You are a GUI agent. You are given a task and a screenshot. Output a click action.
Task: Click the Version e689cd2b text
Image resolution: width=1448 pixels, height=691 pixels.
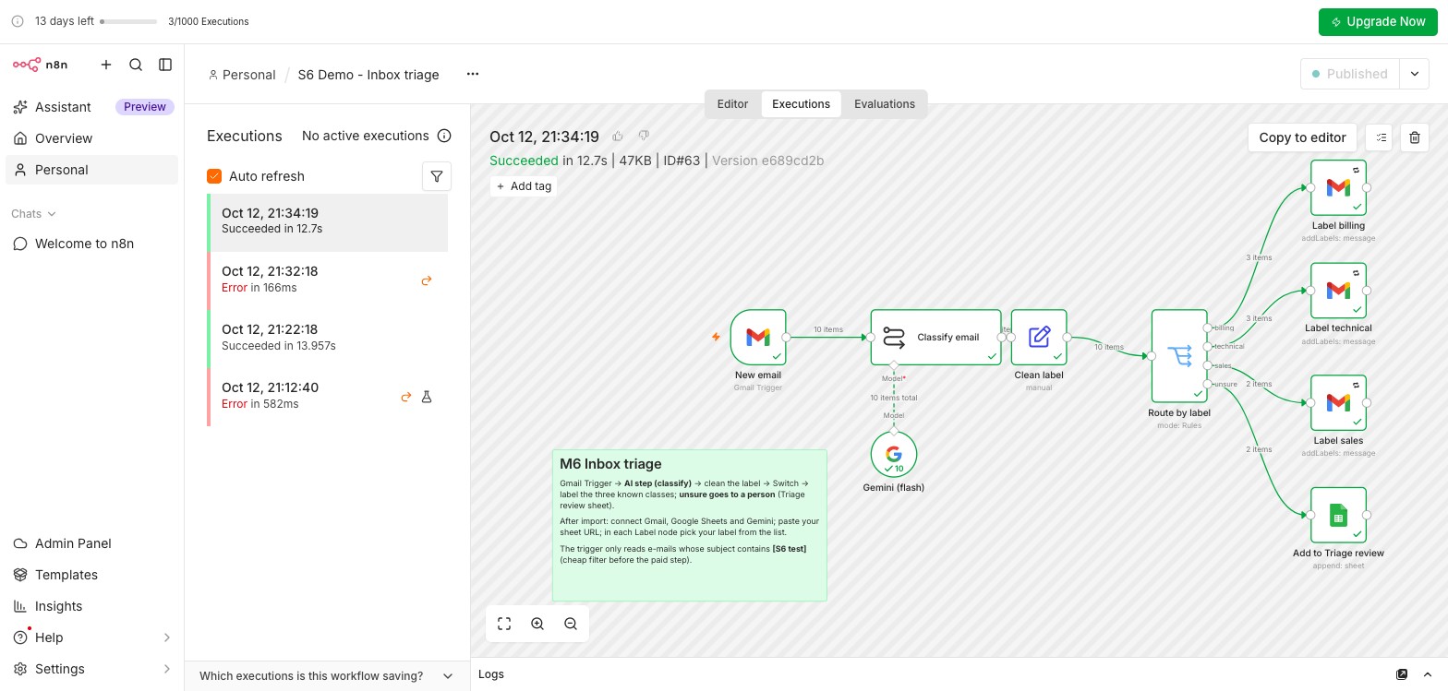(768, 161)
